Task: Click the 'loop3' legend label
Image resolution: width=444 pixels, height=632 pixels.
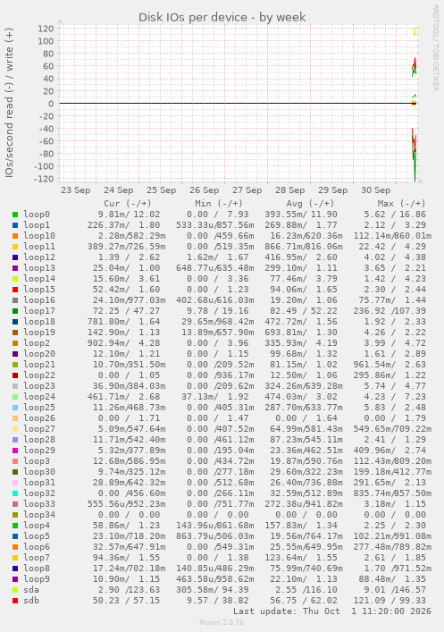Action: [x=37, y=461]
